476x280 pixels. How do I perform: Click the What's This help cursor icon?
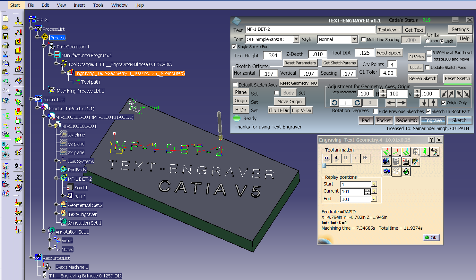coord(5,100)
